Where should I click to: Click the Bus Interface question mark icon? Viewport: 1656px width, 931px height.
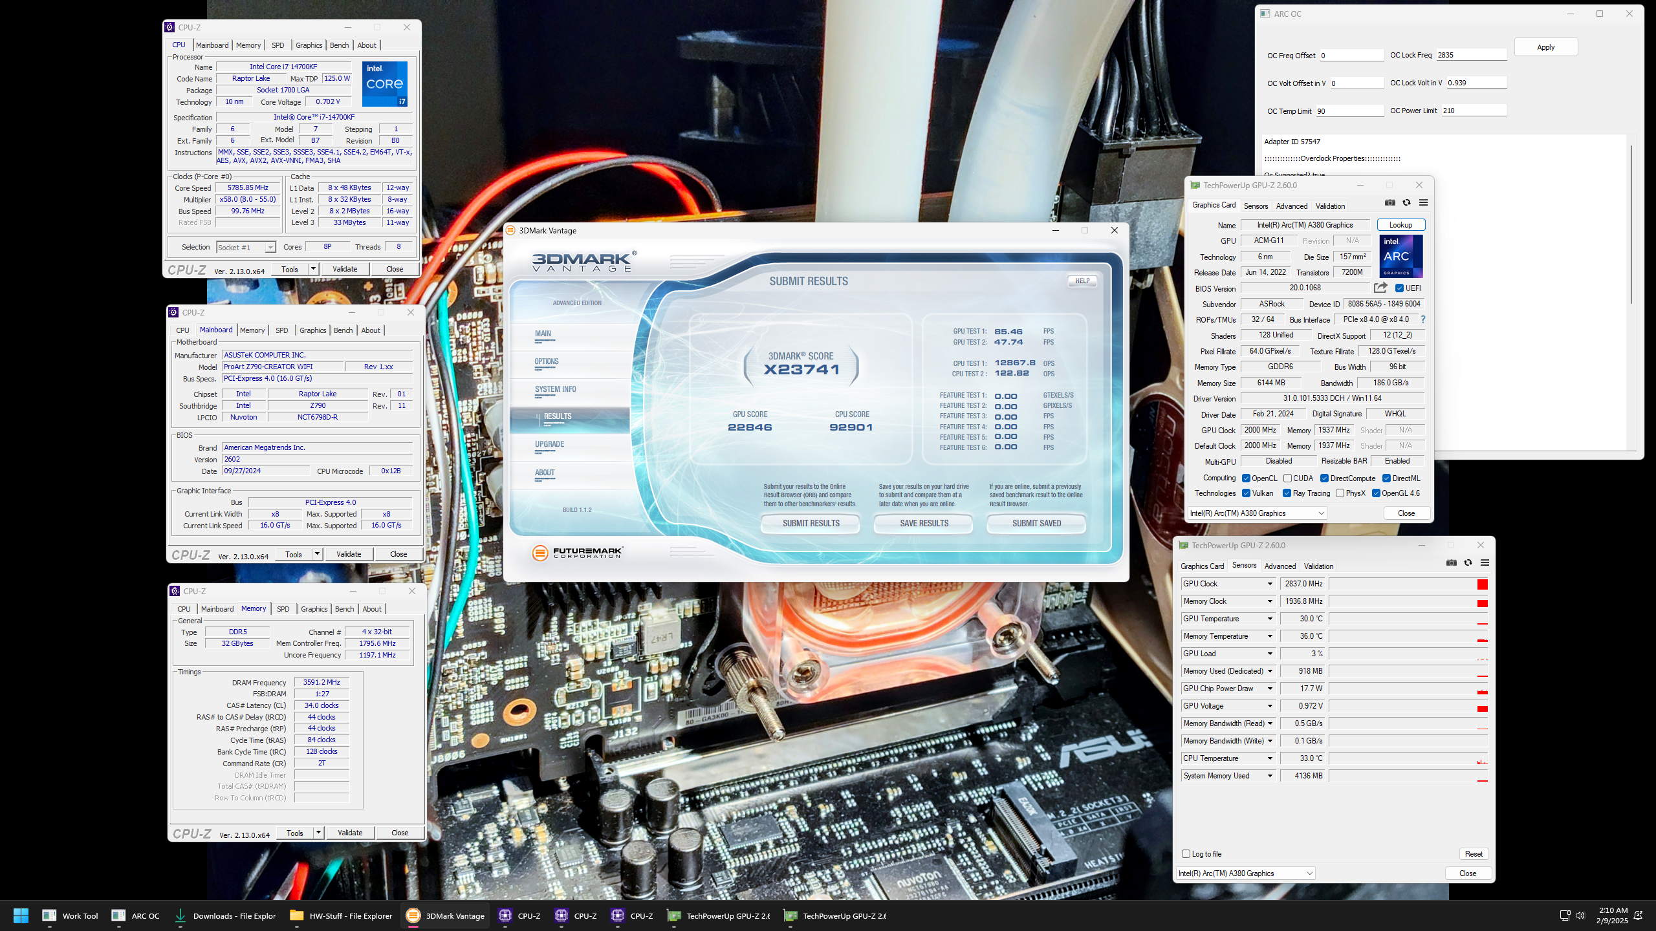click(1422, 319)
